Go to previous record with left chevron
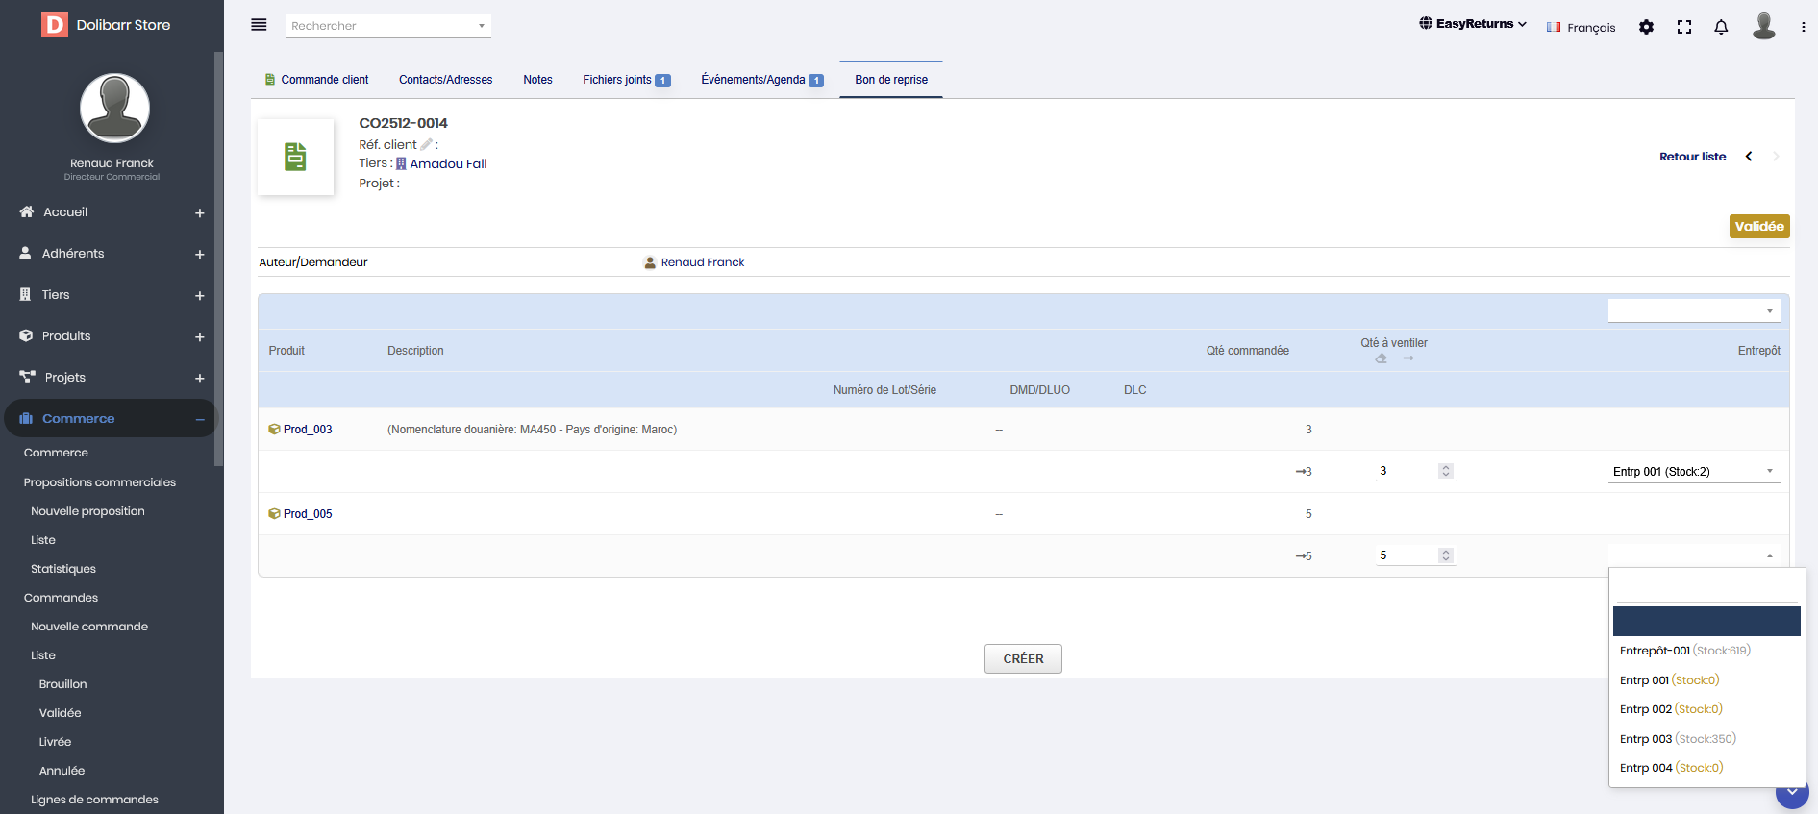 tap(1749, 157)
